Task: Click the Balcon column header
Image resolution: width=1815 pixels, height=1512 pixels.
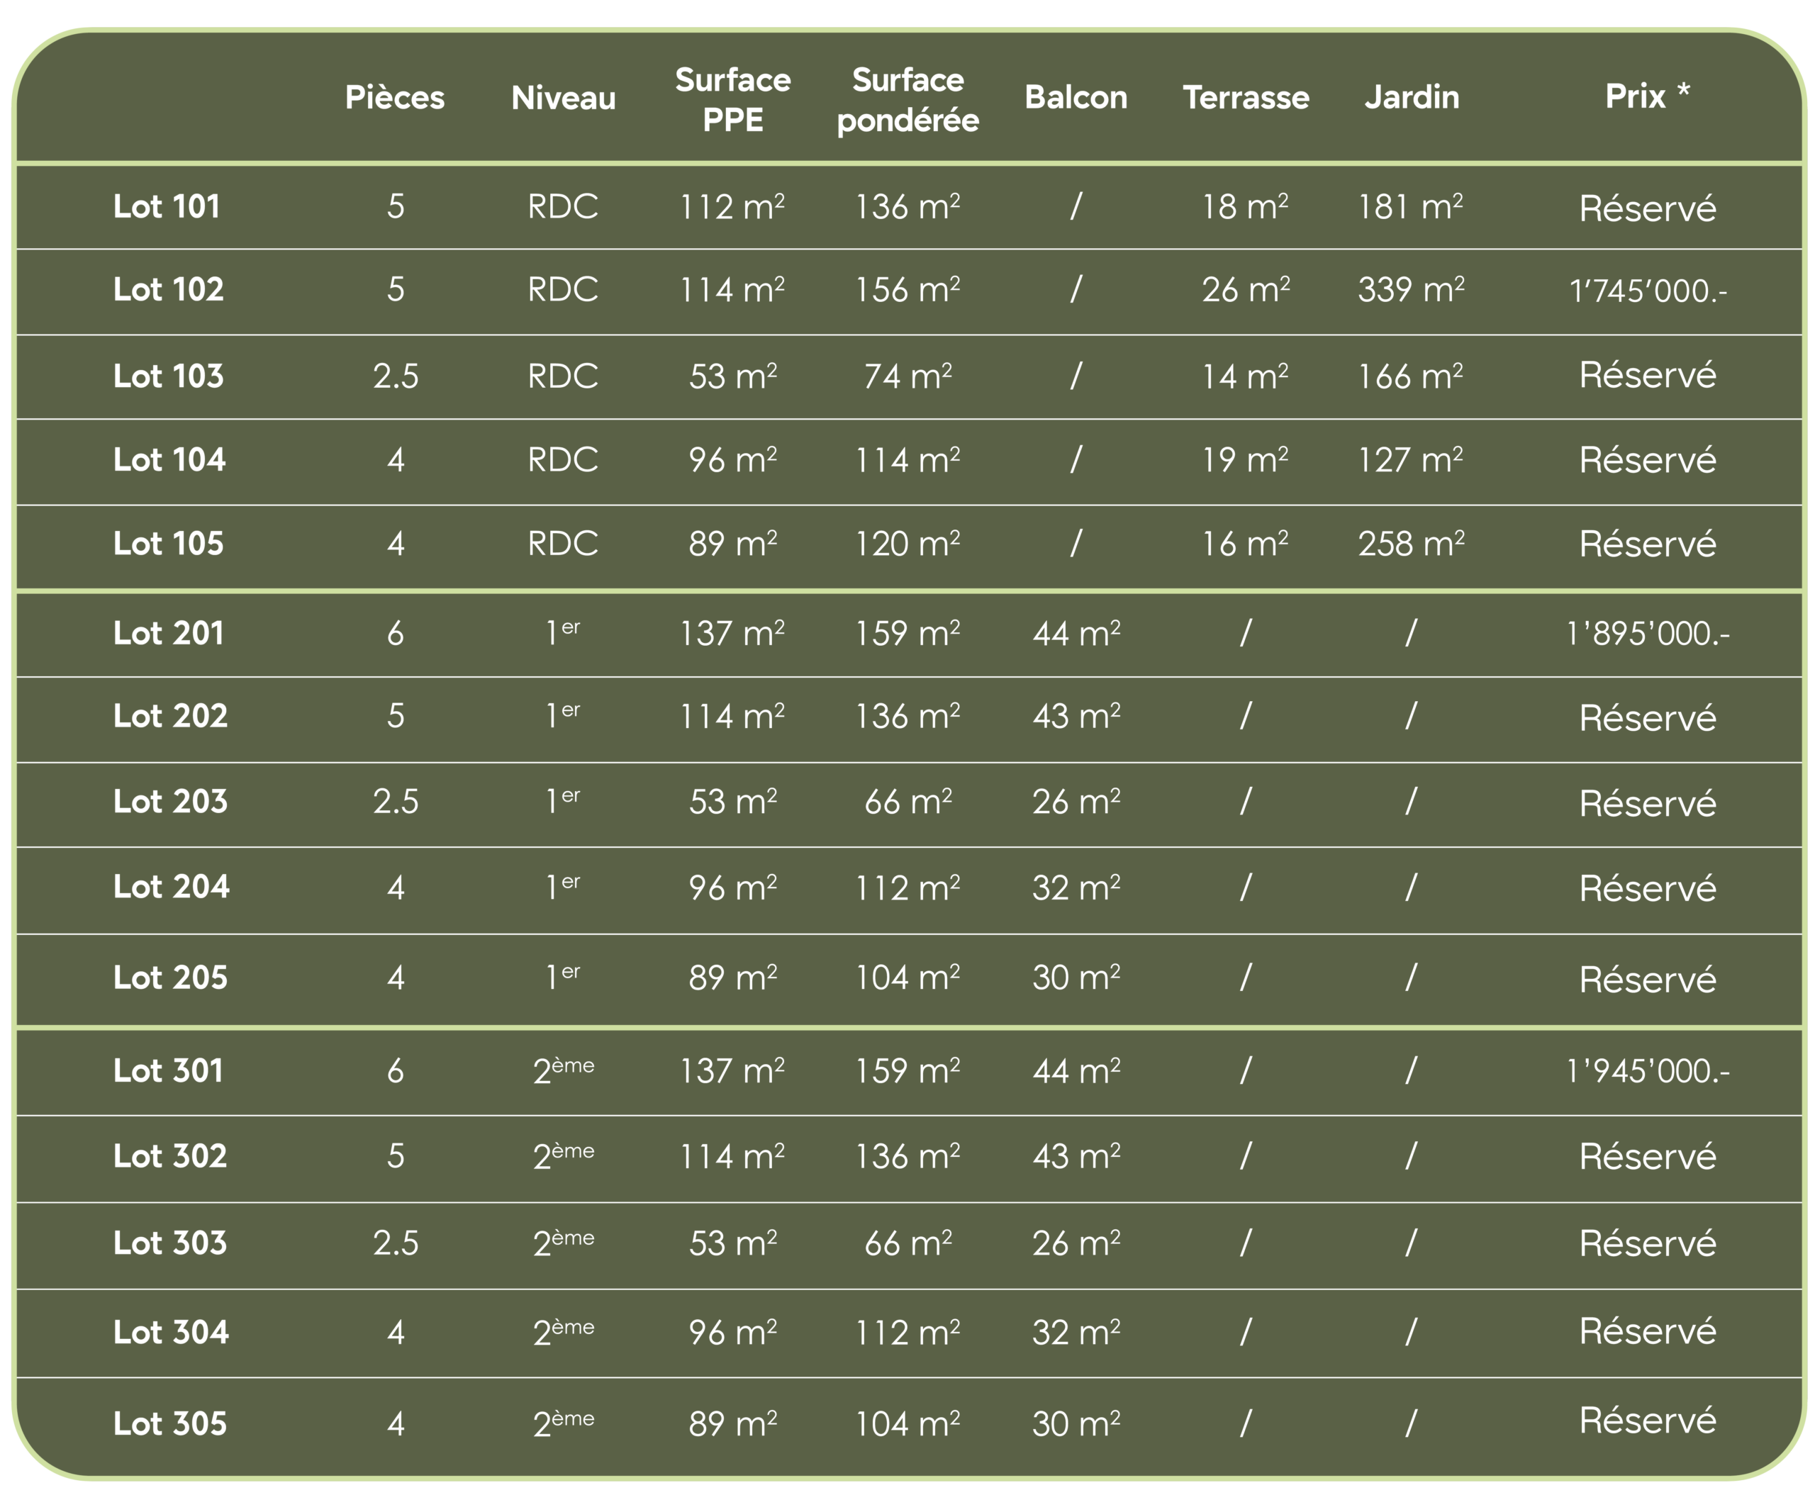Action: pos(1076,97)
